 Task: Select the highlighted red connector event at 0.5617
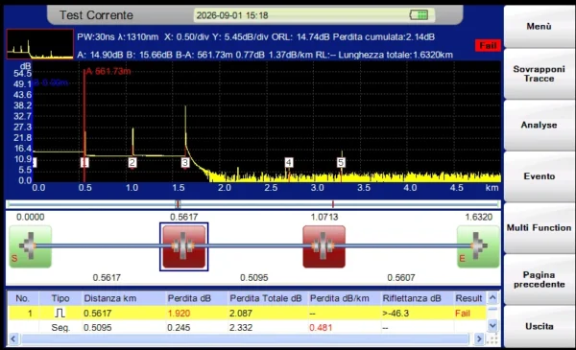(x=184, y=246)
